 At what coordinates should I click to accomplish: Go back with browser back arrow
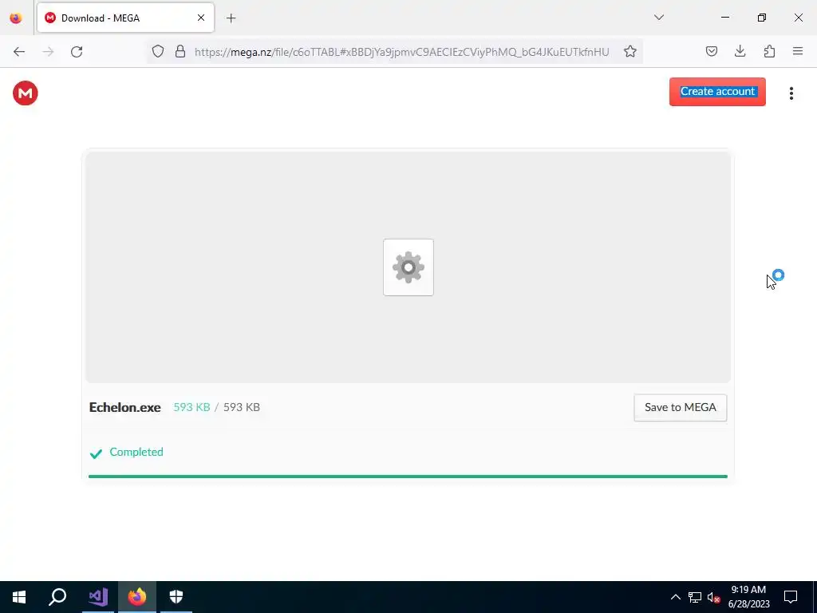tap(19, 52)
